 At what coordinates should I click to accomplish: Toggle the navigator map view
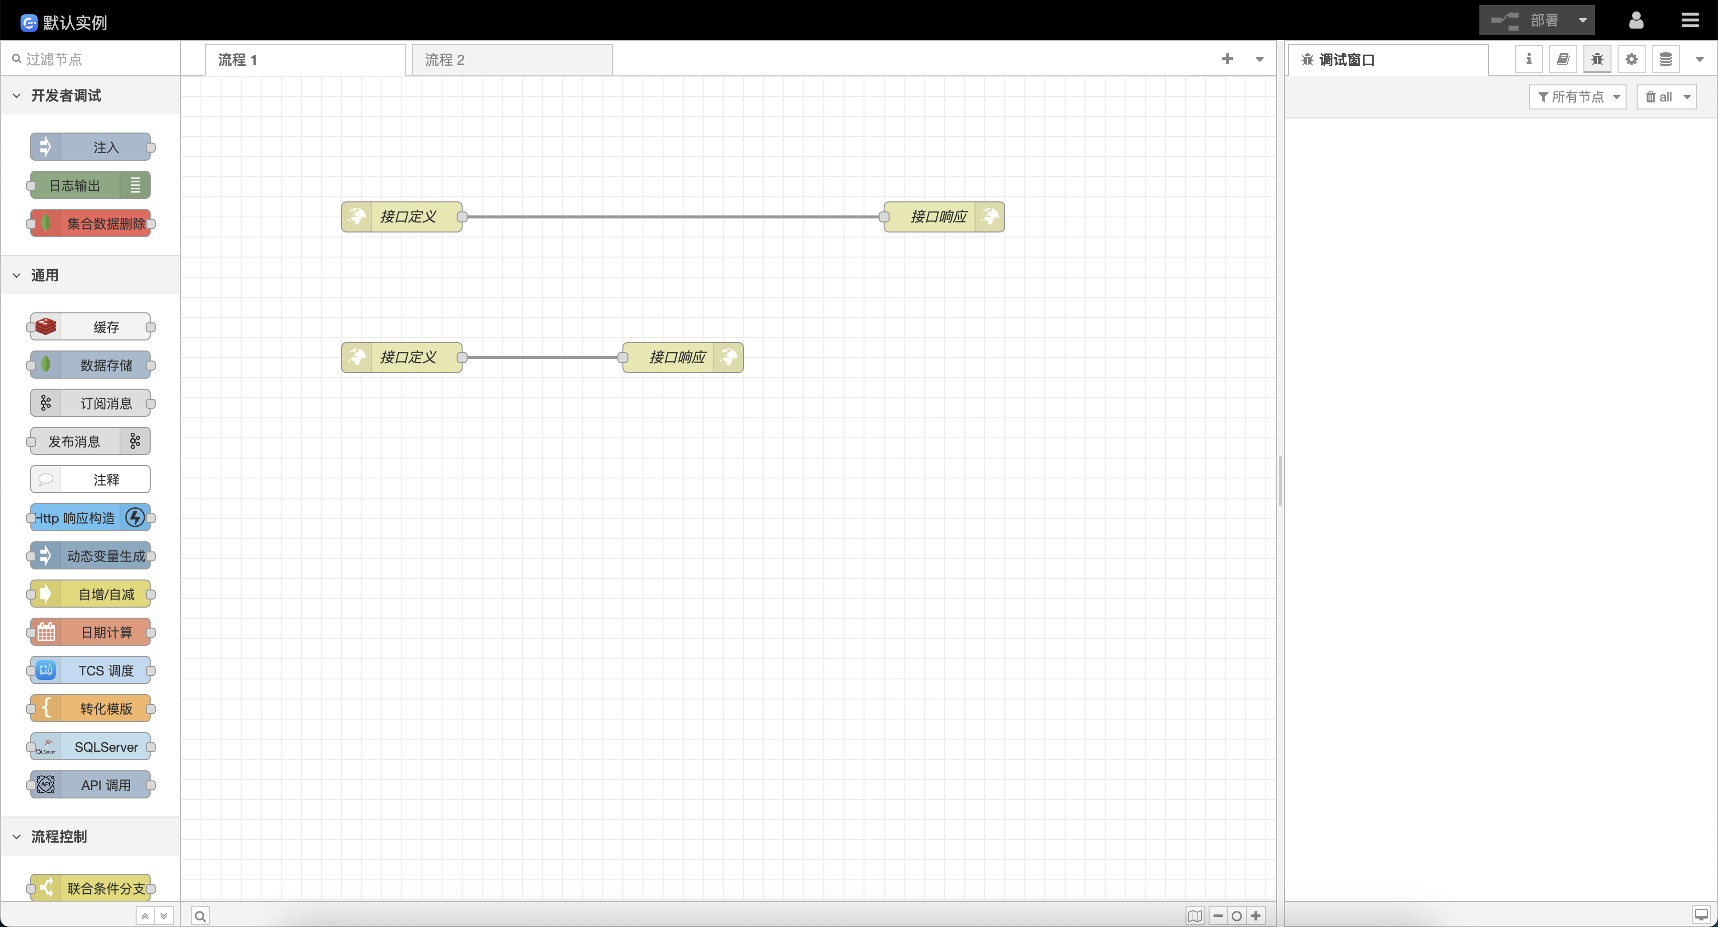1195,915
